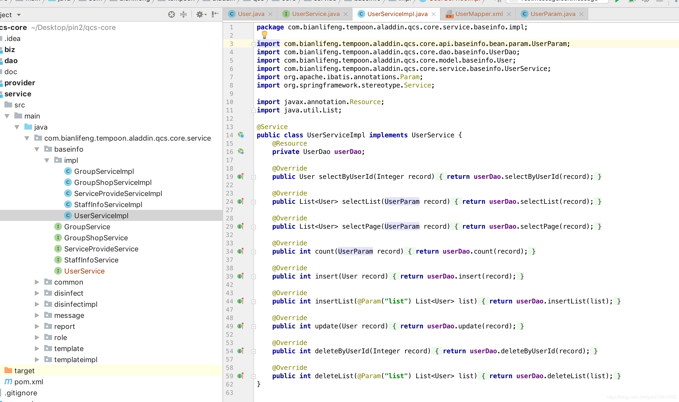Expand the 'disinfect' folder in sidebar
The image size is (679, 402).
36,293
